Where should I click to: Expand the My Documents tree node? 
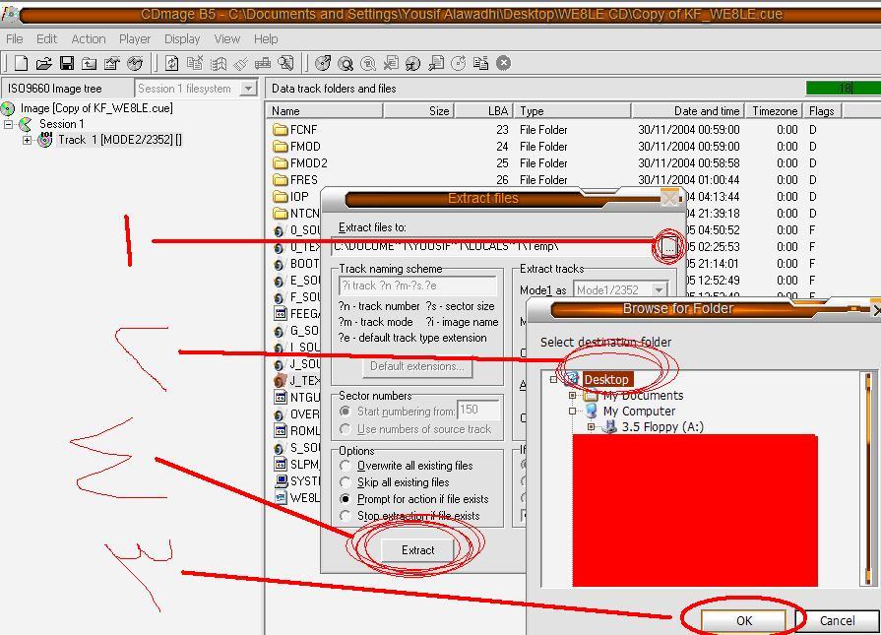[x=572, y=396]
